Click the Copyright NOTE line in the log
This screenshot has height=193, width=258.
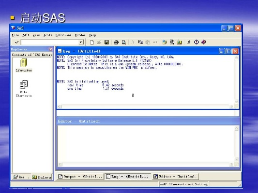click(115, 57)
